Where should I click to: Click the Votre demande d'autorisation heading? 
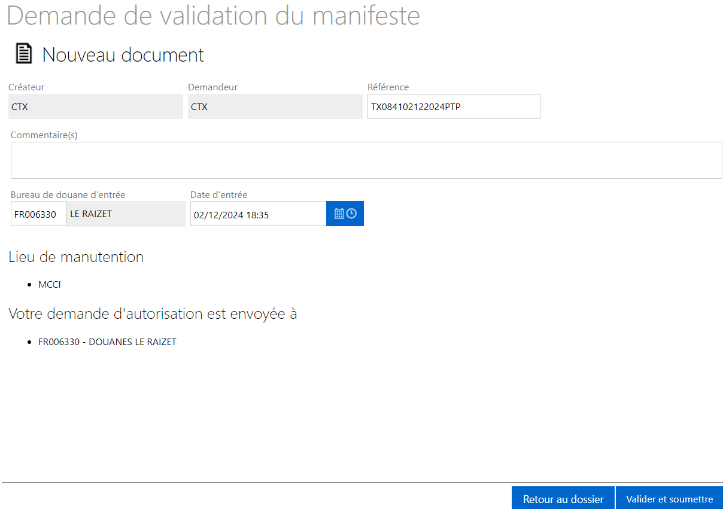pos(153,313)
